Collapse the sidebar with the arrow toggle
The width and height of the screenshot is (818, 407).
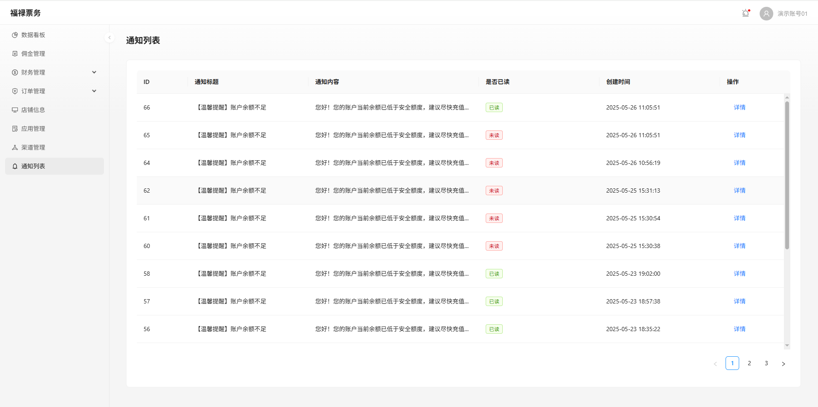(x=109, y=38)
